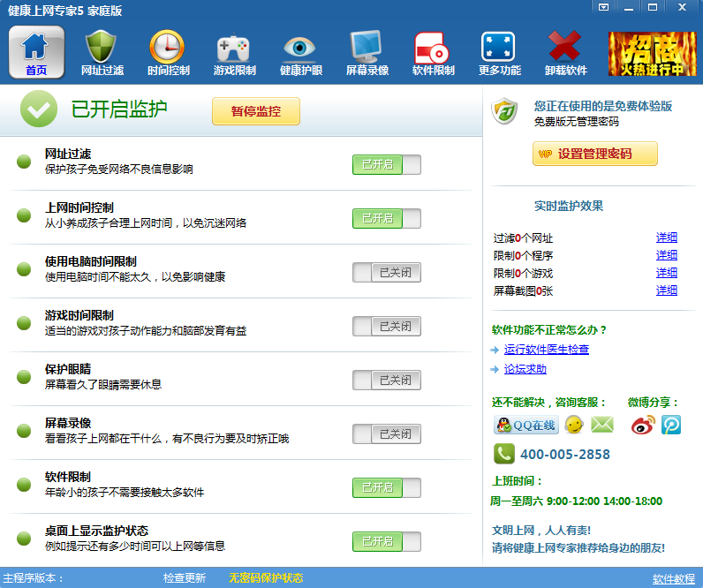The height and width of the screenshot is (588, 703).
Task: Open 详细 link for 屏幕截图0张
Action: (667, 290)
